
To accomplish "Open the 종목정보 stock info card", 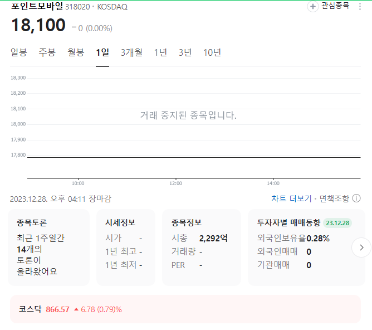I will pyautogui.click(x=202, y=247).
